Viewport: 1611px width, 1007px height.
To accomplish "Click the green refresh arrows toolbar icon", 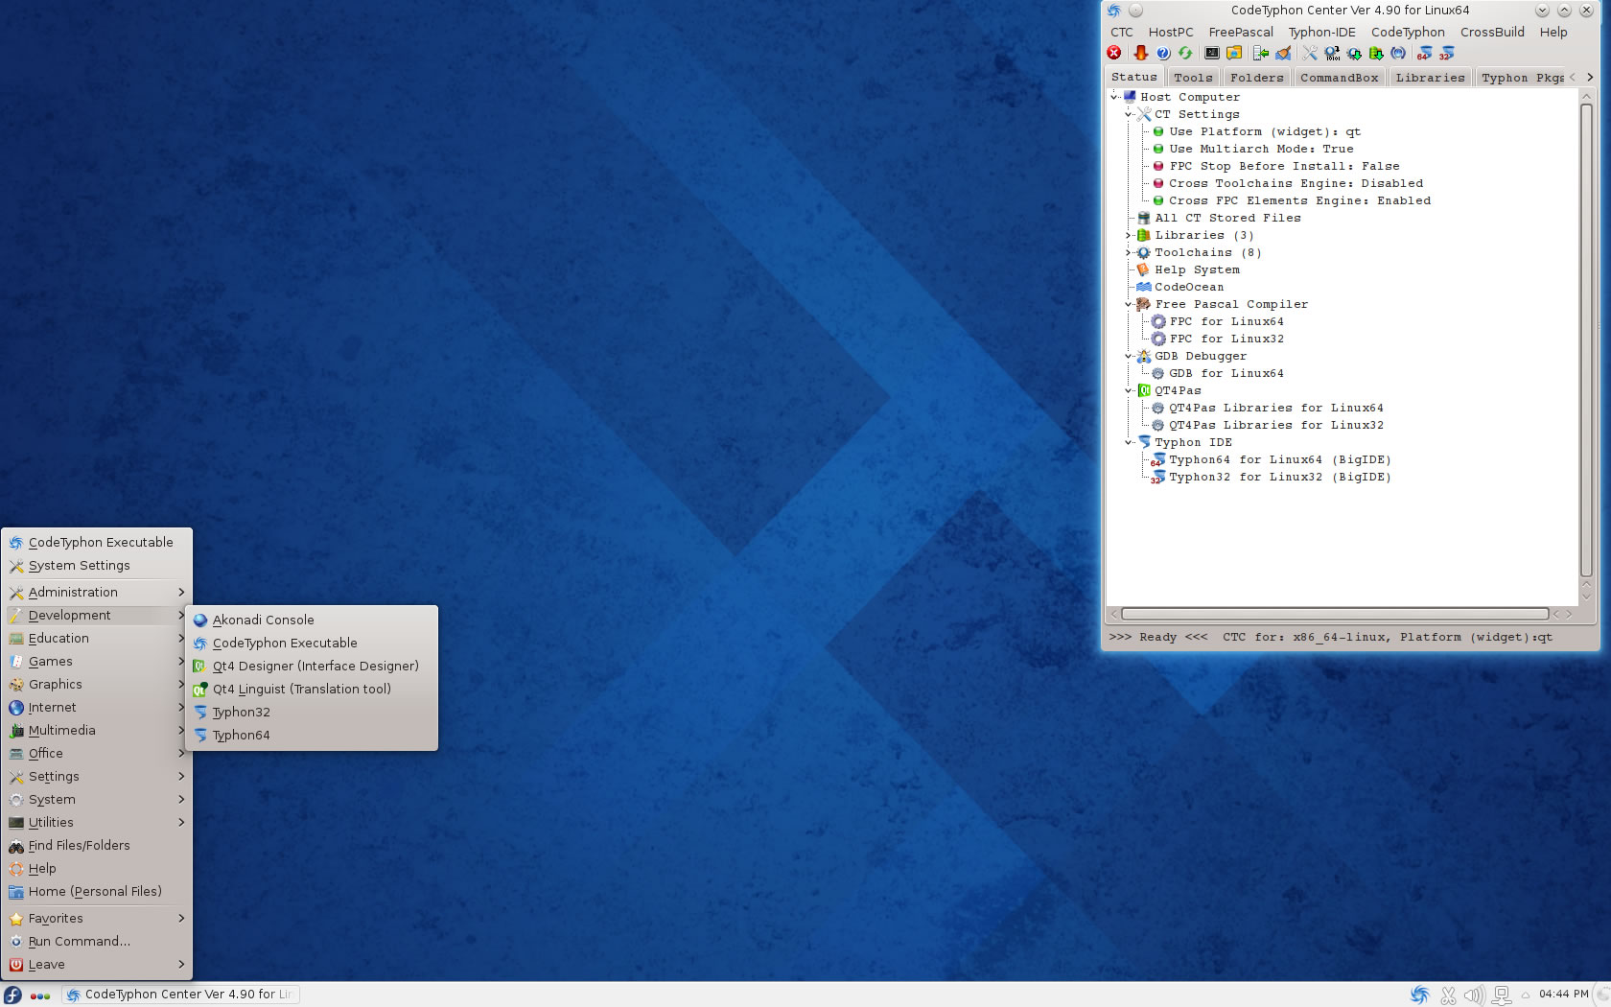I will click(x=1185, y=53).
